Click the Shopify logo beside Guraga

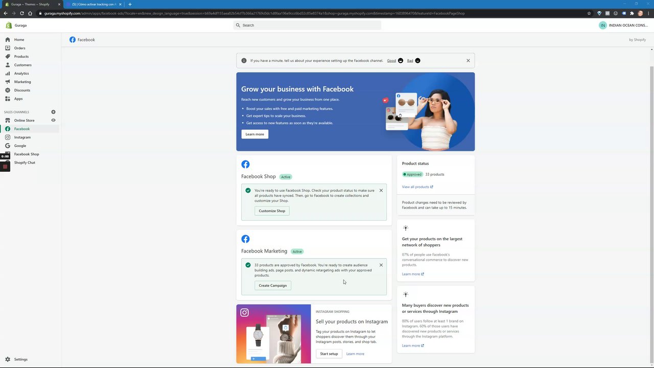pos(9,25)
